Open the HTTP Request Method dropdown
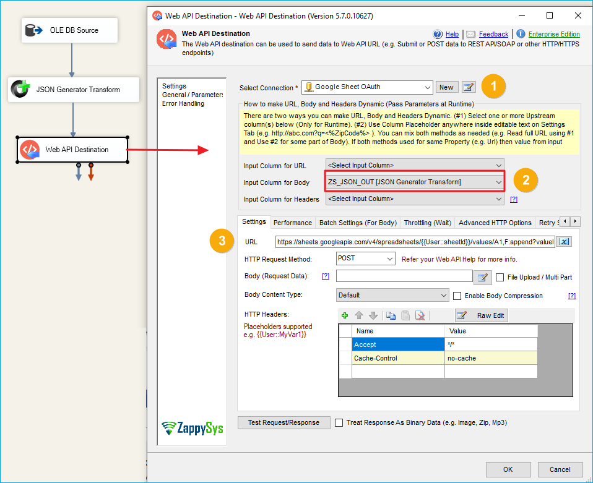The image size is (593, 483). pyautogui.click(x=365, y=259)
